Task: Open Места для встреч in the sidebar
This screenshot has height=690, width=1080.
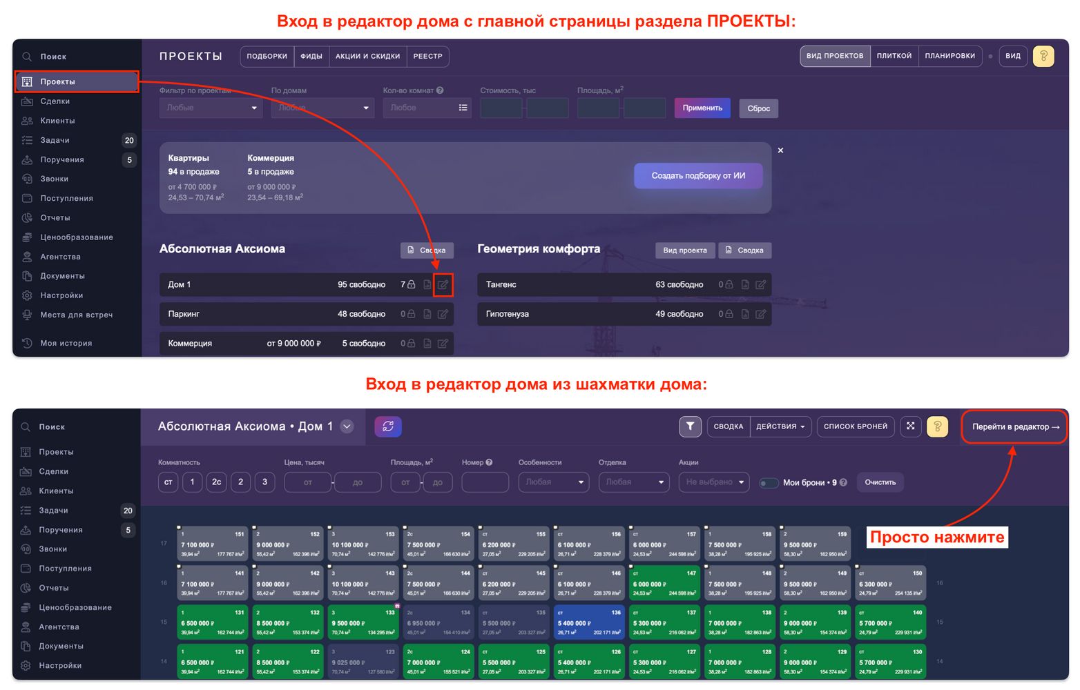Action: (x=76, y=315)
